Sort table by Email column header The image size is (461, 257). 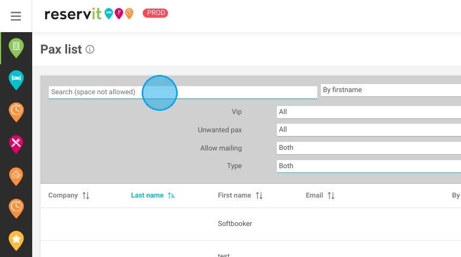(314, 195)
